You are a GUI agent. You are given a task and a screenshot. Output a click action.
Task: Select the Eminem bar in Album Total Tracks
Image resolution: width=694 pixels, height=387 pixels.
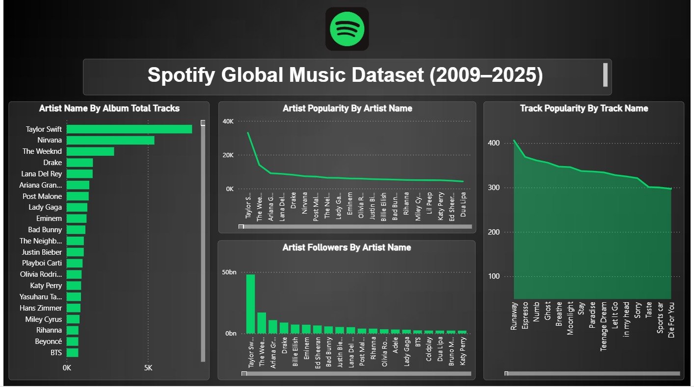[x=77, y=218]
